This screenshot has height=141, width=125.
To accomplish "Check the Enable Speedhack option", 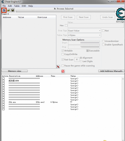I will click(103, 44).
